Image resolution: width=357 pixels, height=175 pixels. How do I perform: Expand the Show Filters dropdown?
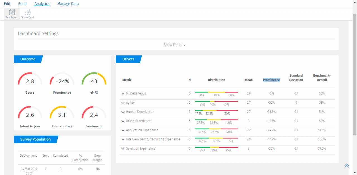pyautogui.click(x=175, y=45)
